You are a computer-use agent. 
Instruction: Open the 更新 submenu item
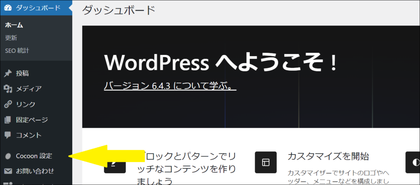coord(11,38)
